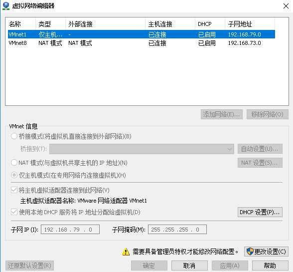Click the 添加网络(E) button

click(x=222, y=114)
